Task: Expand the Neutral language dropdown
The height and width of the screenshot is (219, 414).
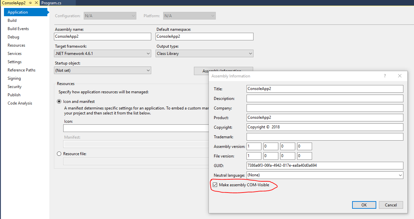Action: click(x=325, y=175)
